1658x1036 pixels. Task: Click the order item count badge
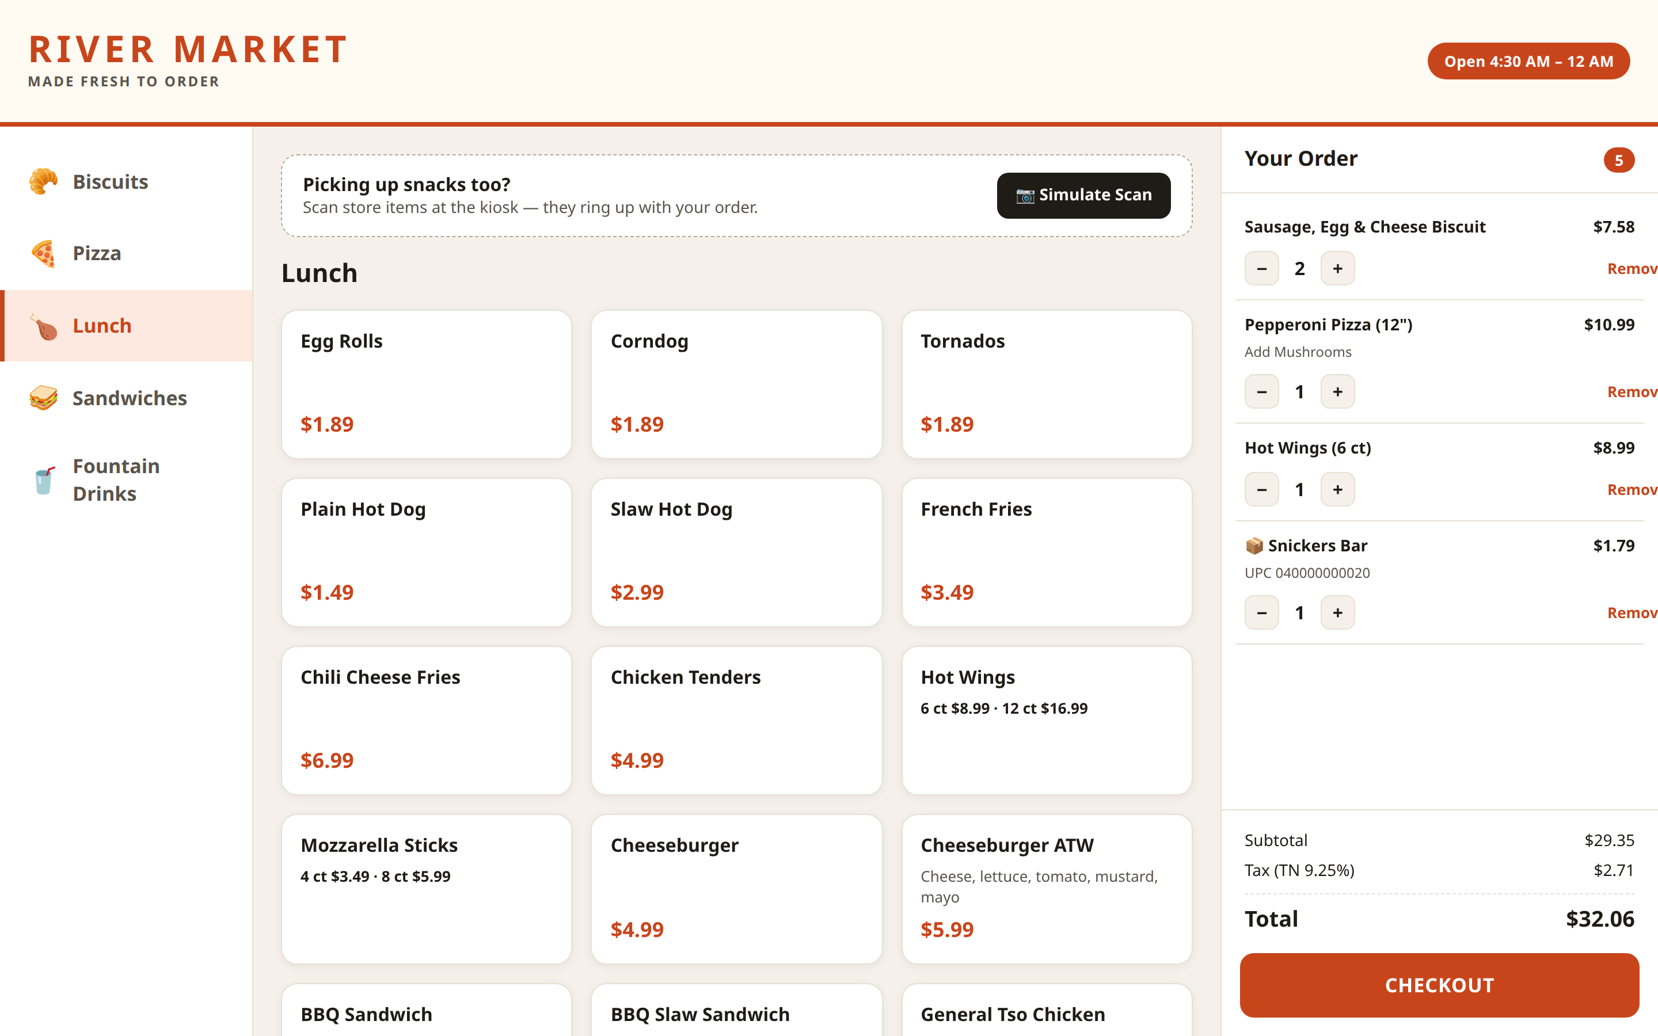click(x=1619, y=161)
